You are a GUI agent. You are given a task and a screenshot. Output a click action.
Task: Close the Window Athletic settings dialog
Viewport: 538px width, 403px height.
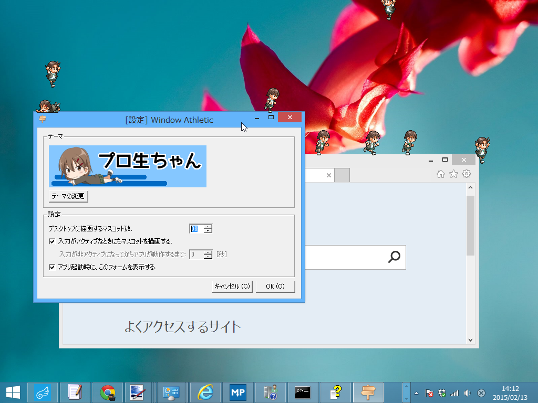point(289,117)
